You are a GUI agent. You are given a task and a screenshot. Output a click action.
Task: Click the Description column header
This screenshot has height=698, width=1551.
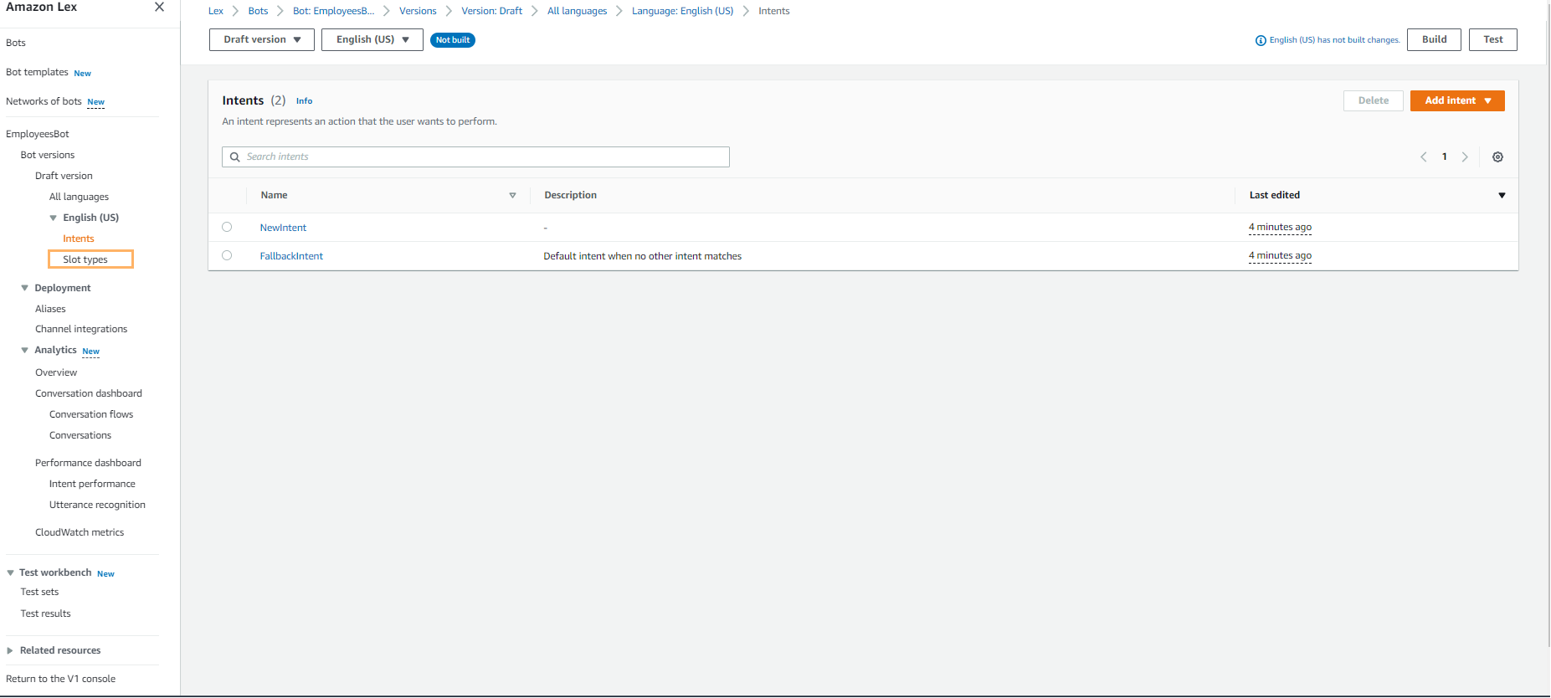(x=570, y=195)
